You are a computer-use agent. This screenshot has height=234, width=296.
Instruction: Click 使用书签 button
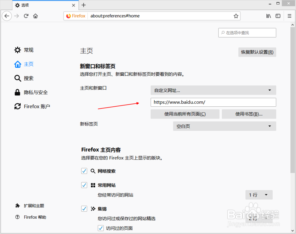coord(249,114)
